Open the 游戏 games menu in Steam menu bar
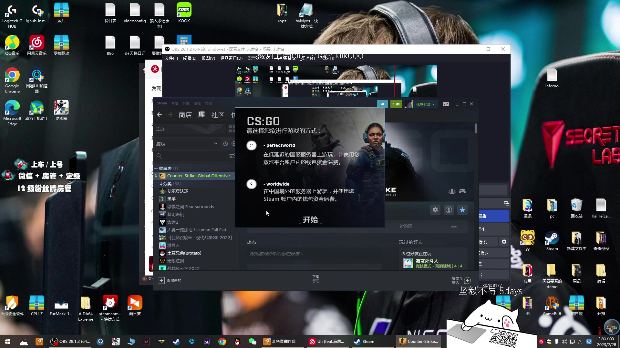620x348 pixels. click(x=197, y=103)
